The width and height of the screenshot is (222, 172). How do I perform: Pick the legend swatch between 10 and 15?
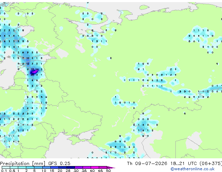(x=47, y=167)
